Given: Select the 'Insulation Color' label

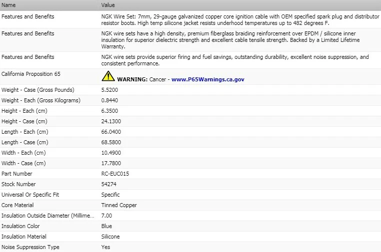Looking at the screenshot, I should click(20, 226).
